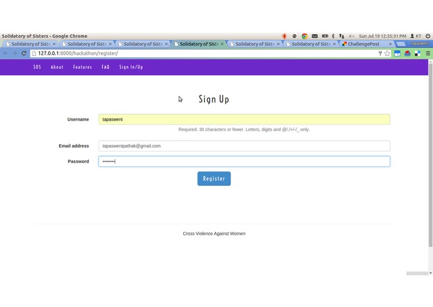Image resolution: width=433 pixels, height=307 pixels.
Task: Open saved password key icon in address bar
Action: point(380,53)
